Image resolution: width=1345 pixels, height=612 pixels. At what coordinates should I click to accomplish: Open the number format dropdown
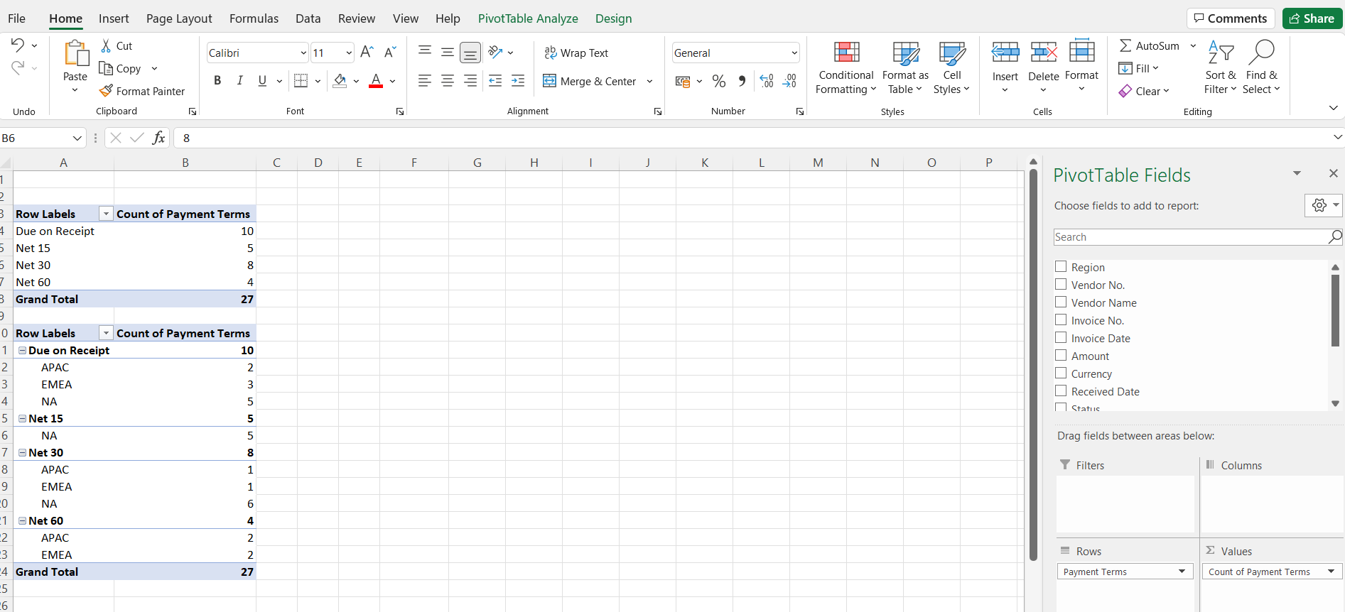click(794, 53)
